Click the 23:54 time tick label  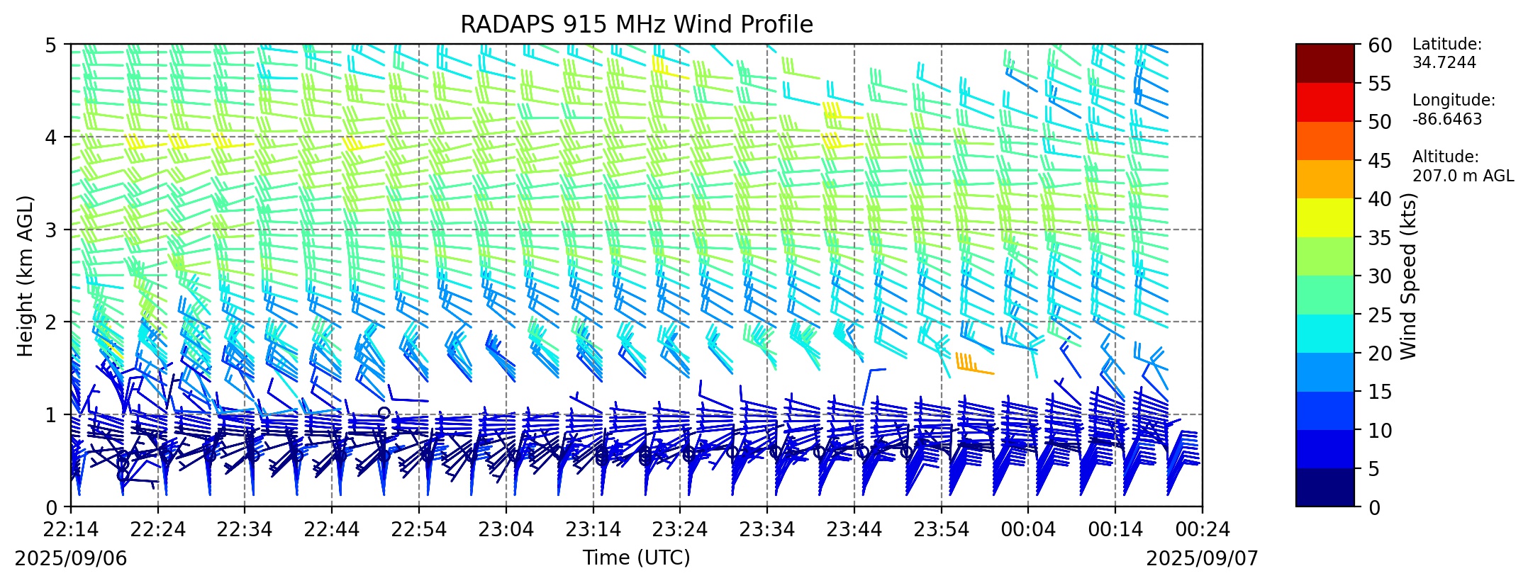click(942, 529)
